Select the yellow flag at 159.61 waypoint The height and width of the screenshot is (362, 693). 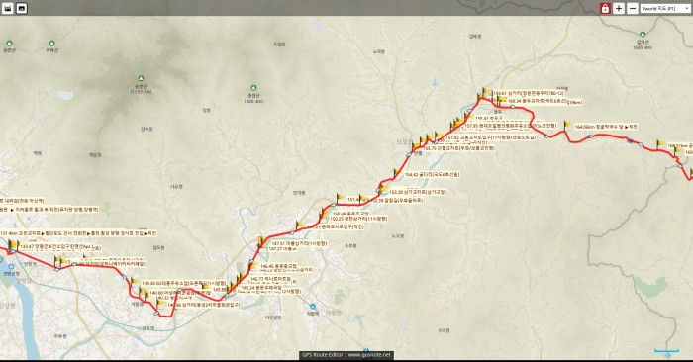(487, 92)
